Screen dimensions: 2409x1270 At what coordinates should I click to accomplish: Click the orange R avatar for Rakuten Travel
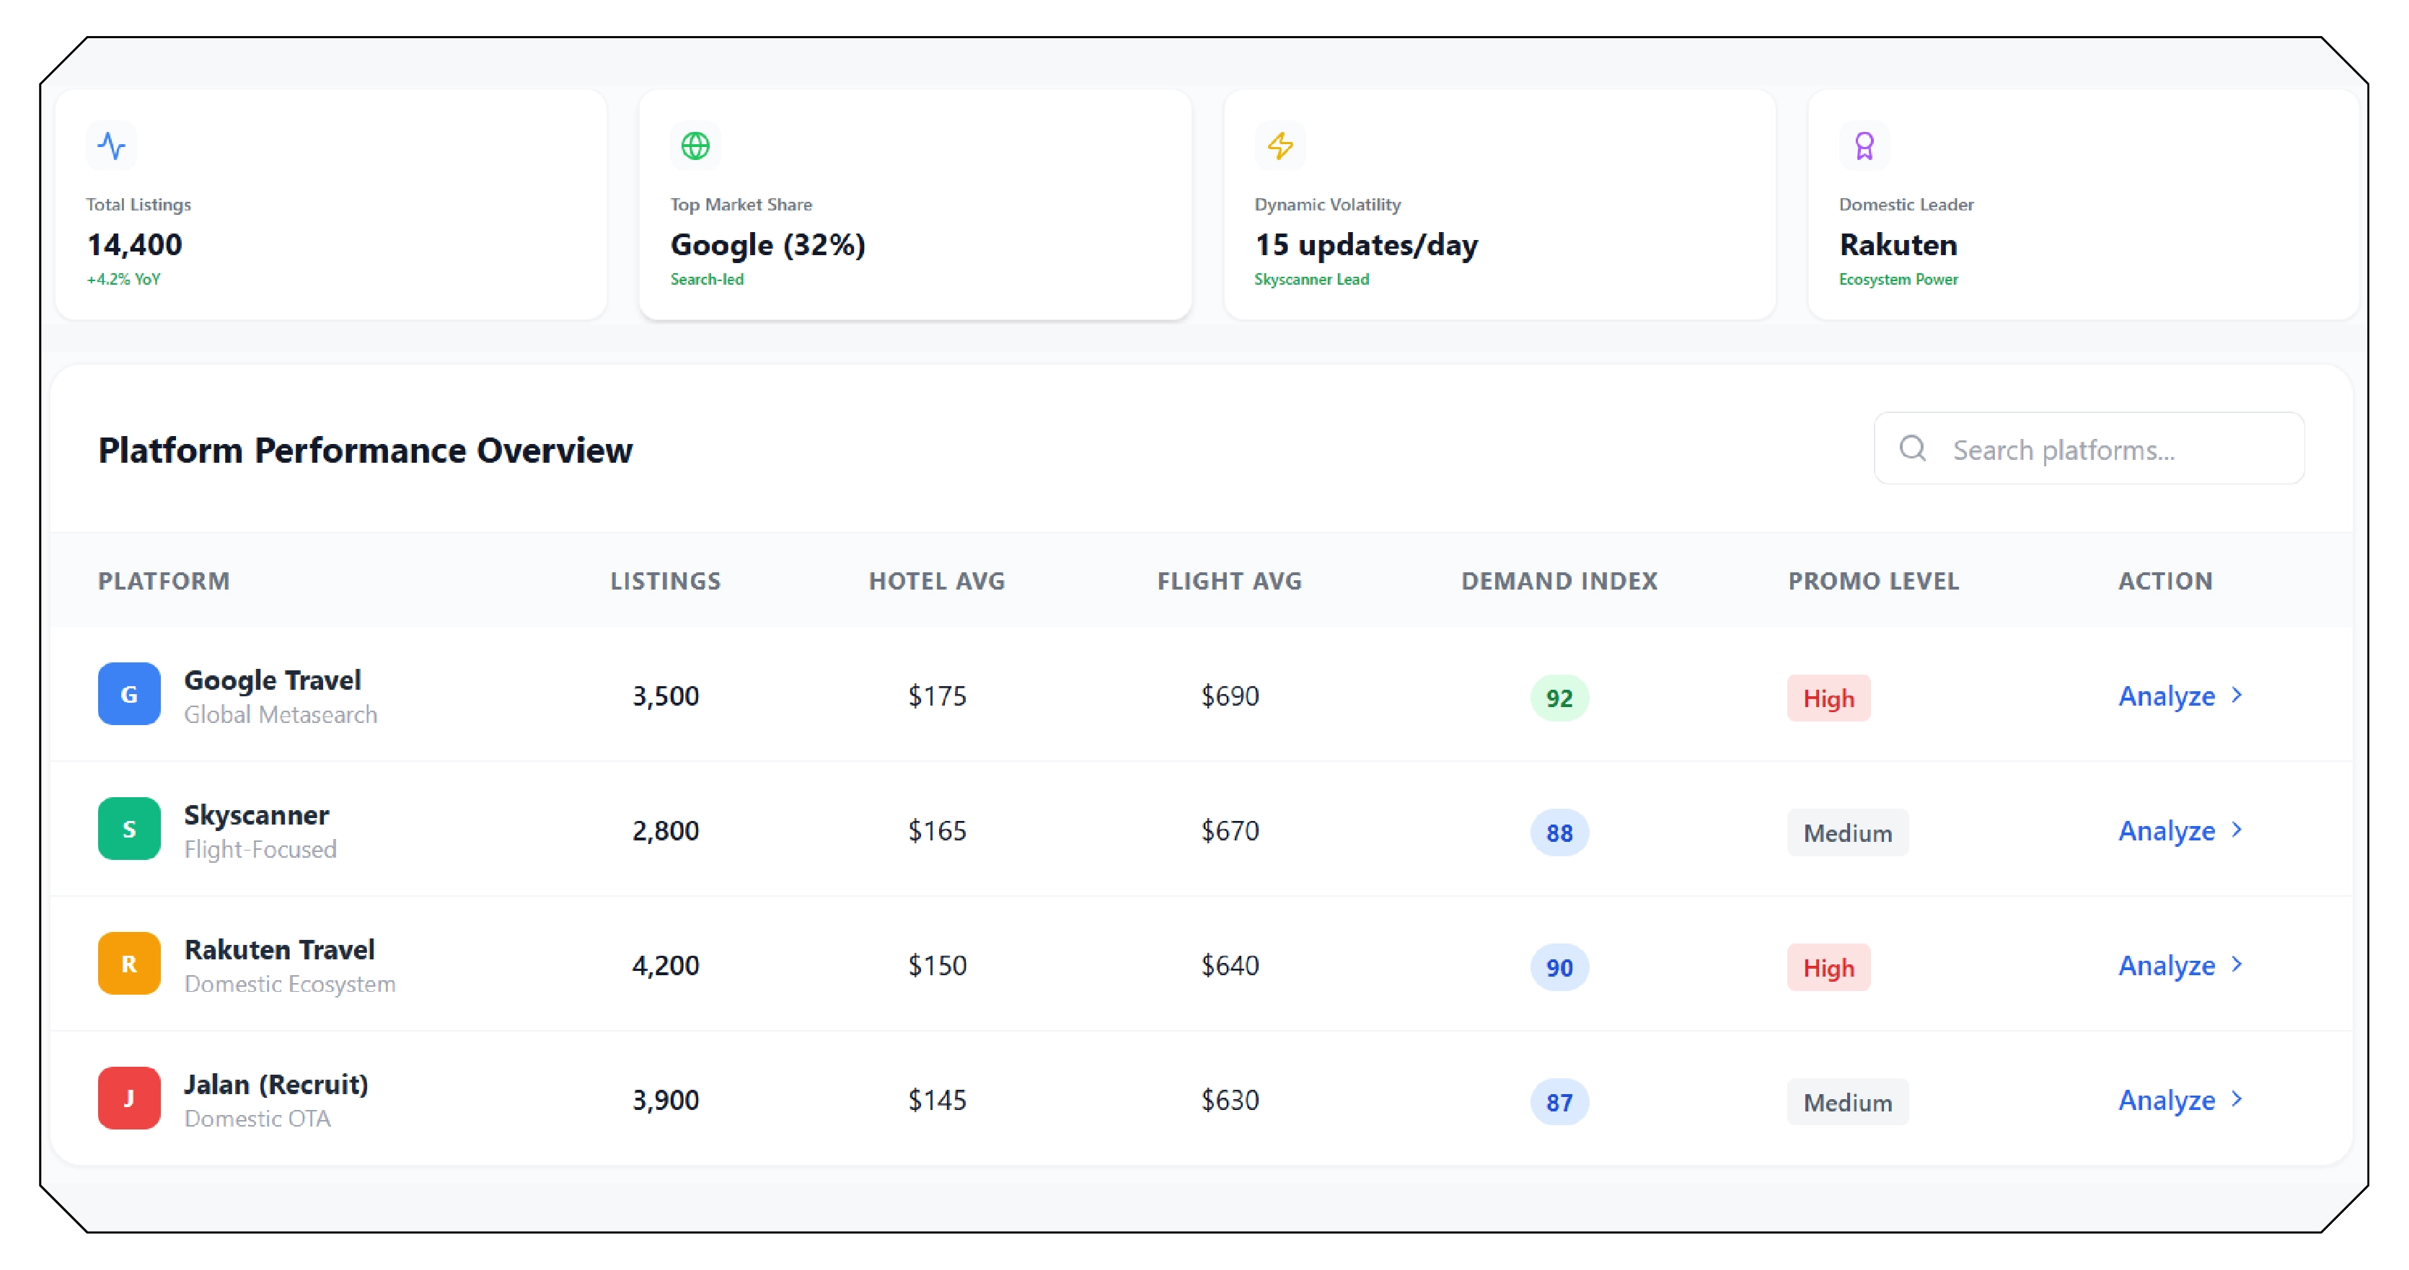coord(129,964)
